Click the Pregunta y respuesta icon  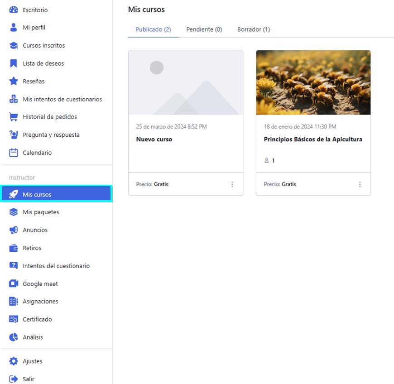(14, 134)
